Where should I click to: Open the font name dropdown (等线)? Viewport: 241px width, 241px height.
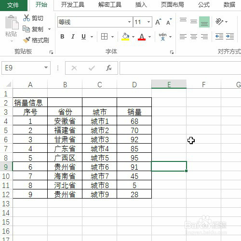129,22
